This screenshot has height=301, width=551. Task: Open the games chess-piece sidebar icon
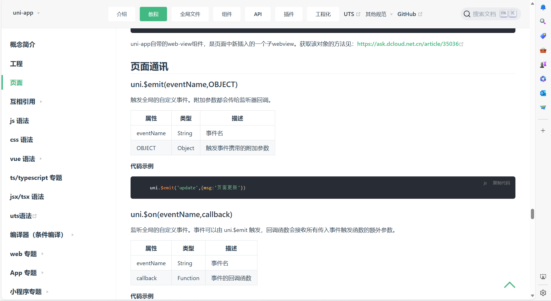pyautogui.click(x=543, y=64)
